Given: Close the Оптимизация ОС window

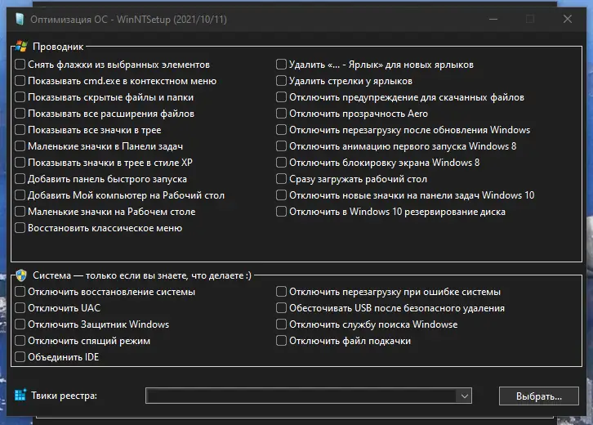Looking at the screenshot, I should 568,19.
